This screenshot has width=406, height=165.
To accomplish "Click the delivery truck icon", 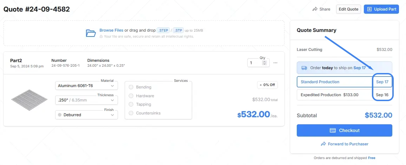I will point(304,68).
